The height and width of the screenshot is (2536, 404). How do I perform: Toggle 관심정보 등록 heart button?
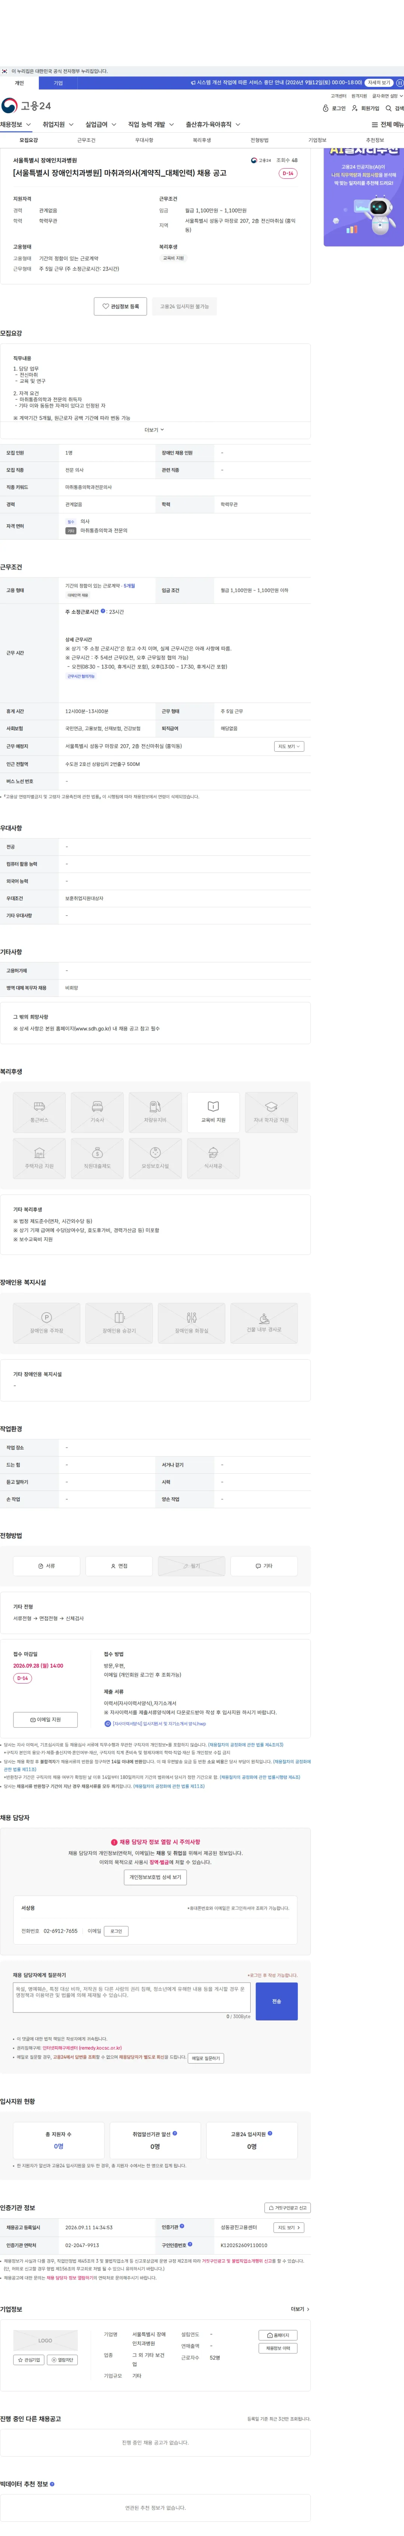(121, 306)
